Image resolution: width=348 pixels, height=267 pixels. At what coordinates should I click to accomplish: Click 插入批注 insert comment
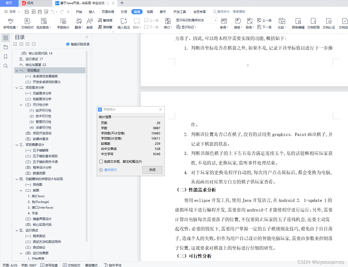click(124, 23)
